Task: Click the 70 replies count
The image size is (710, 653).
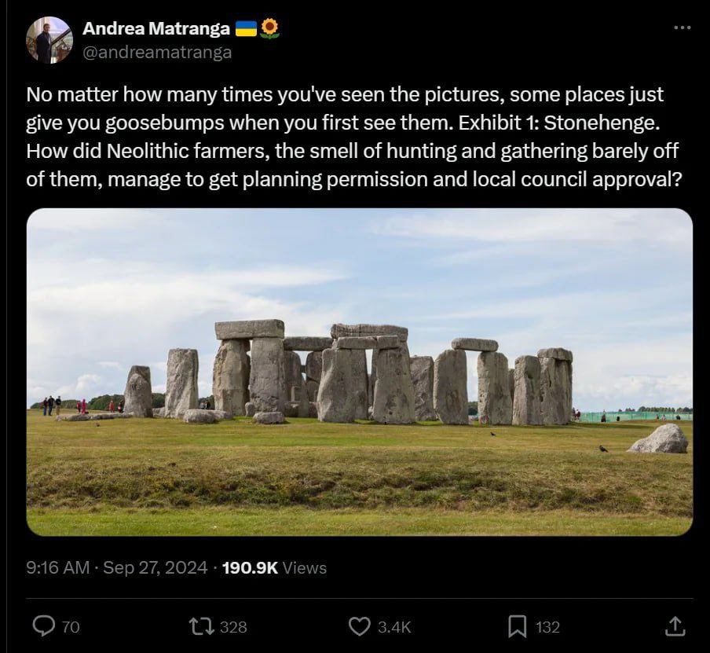Action: click(71, 627)
